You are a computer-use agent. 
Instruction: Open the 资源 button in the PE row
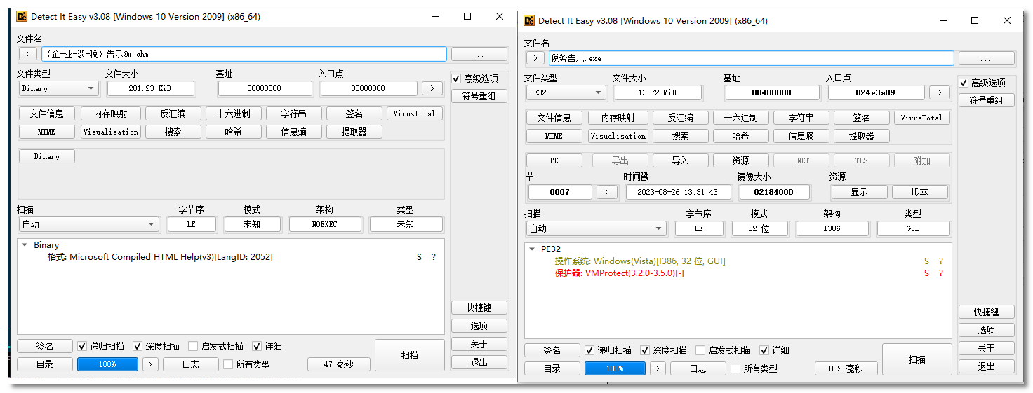pos(740,160)
